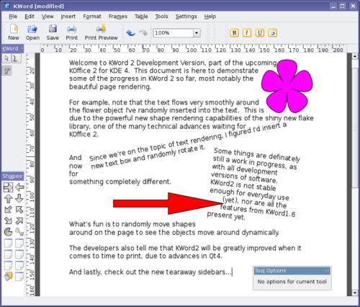Open the Table menu
The height and width of the screenshot is (307, 360).
141,17
